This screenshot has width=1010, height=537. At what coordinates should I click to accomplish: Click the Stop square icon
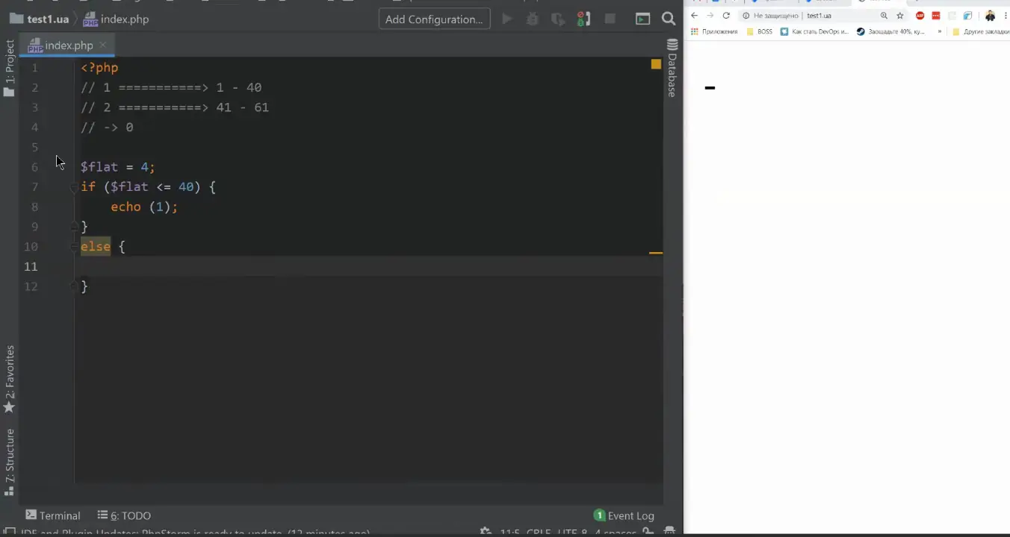tap(610, 19)
